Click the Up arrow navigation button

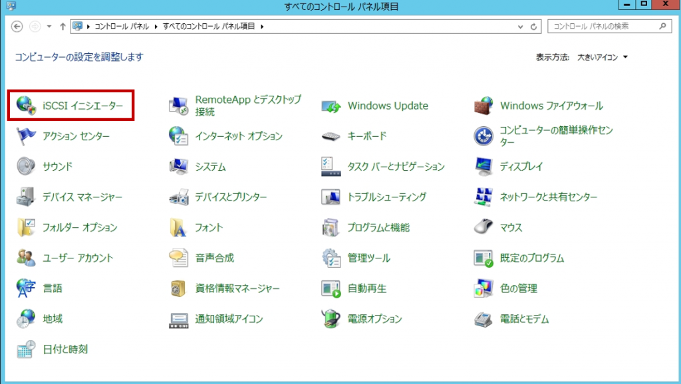(x=63, y=27)
